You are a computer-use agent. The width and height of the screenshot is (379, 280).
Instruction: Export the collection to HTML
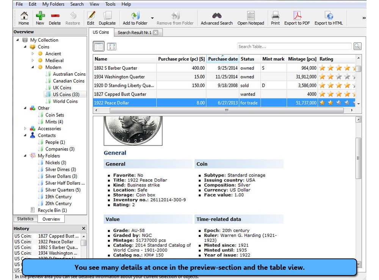point(329,18)
